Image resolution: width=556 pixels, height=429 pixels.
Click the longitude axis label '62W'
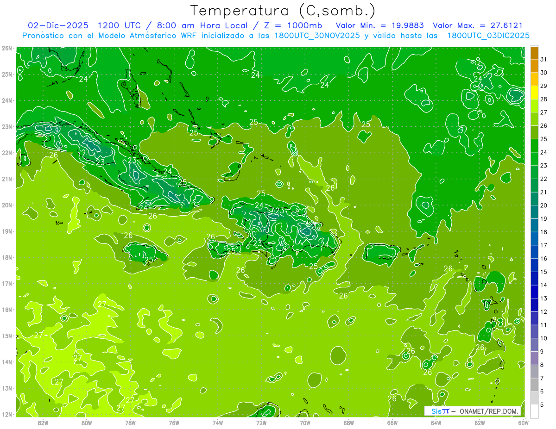point(480,423)
